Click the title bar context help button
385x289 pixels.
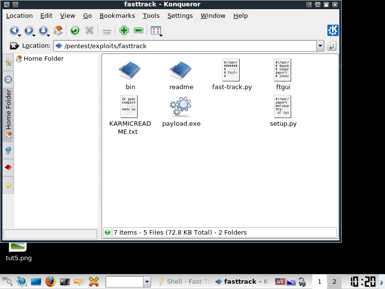point(309,4)
